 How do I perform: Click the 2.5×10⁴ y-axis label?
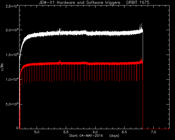coord(12,6)
